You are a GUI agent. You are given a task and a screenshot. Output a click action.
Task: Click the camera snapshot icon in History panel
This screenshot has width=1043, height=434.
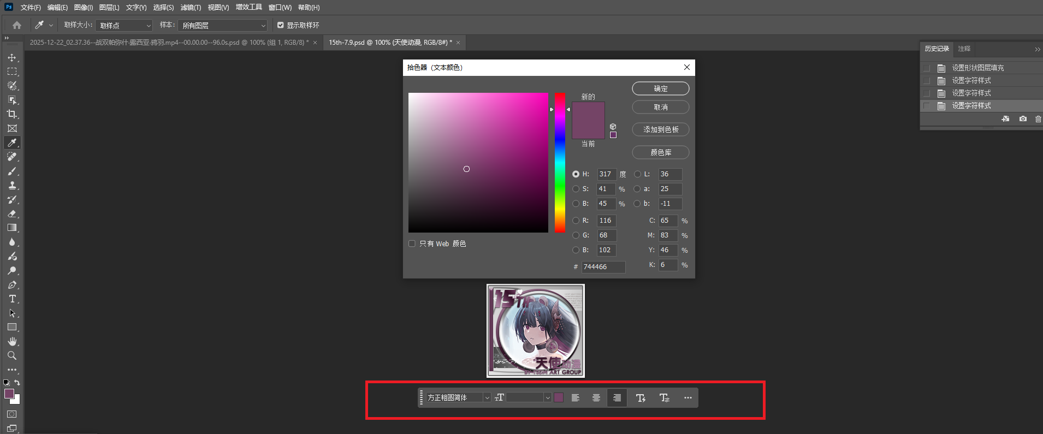click(x=1022, y=118)
